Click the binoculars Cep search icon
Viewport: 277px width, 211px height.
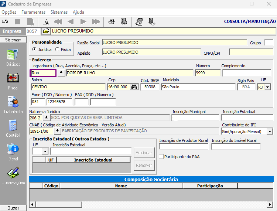134,87
